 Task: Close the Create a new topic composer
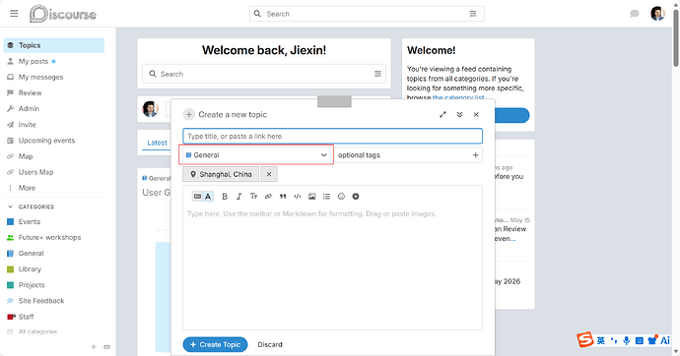476,115
